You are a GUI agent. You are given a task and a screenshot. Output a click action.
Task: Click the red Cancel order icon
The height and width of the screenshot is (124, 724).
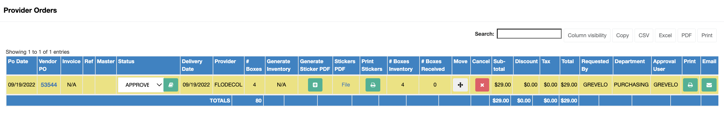[482, 85]
